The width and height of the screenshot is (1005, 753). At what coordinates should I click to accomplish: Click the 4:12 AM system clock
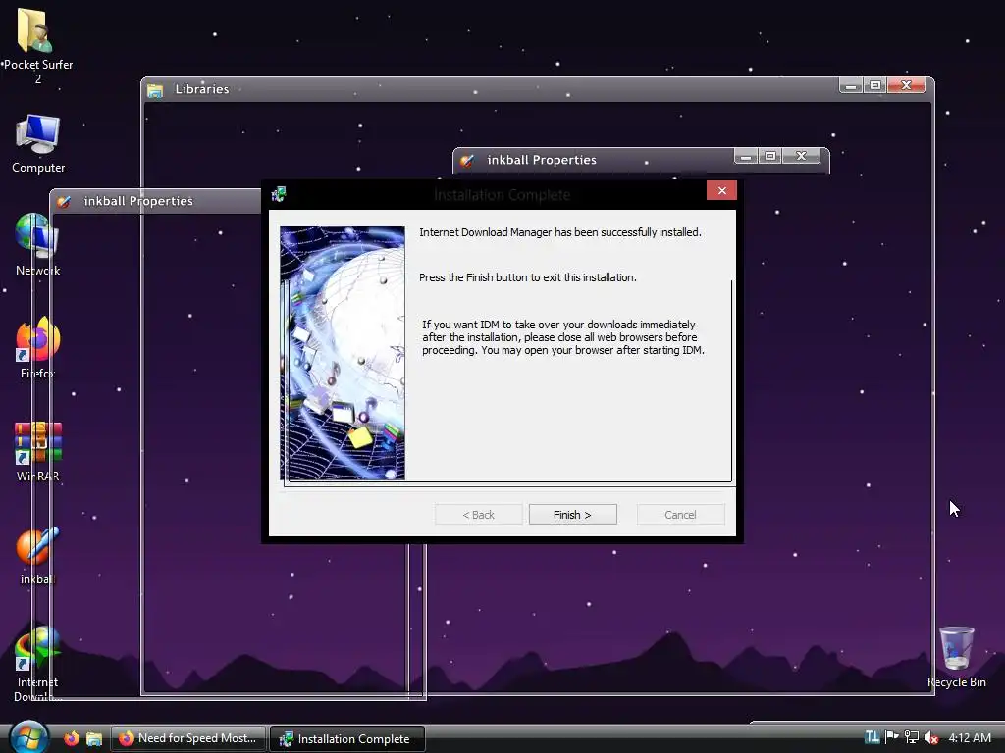point(970,737)
